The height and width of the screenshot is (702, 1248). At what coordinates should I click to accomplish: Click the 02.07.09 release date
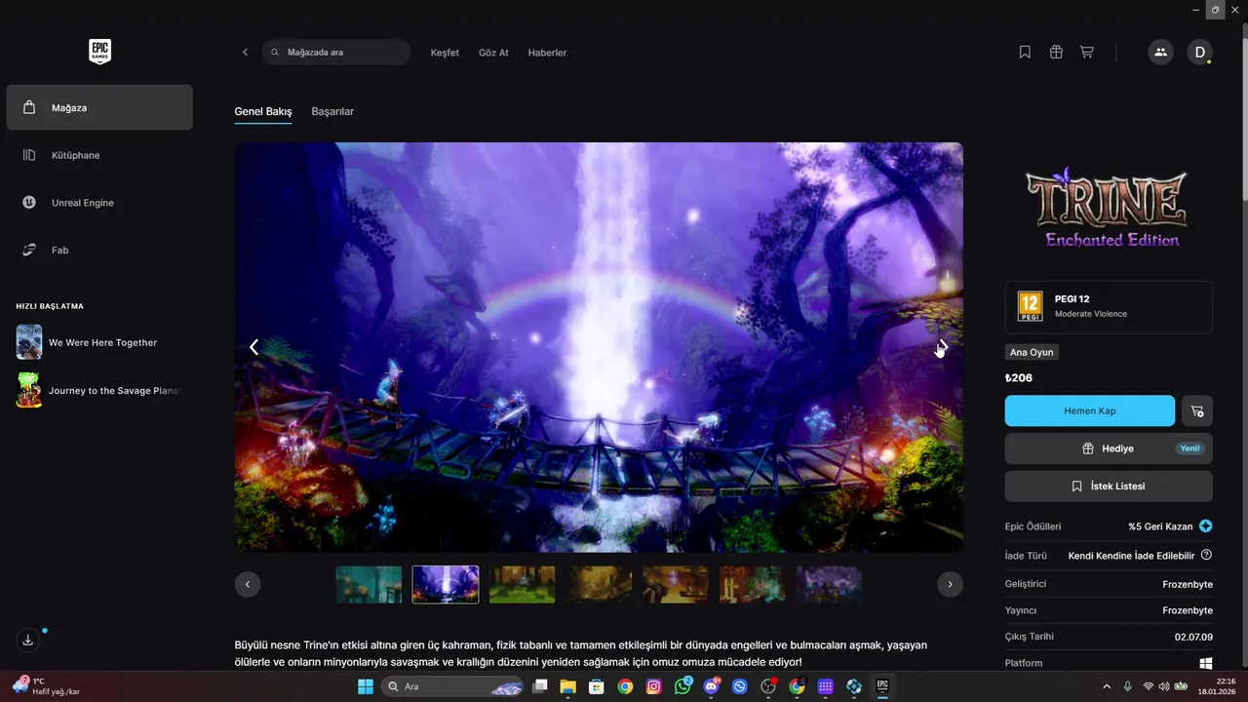[x=1194, y=637]
